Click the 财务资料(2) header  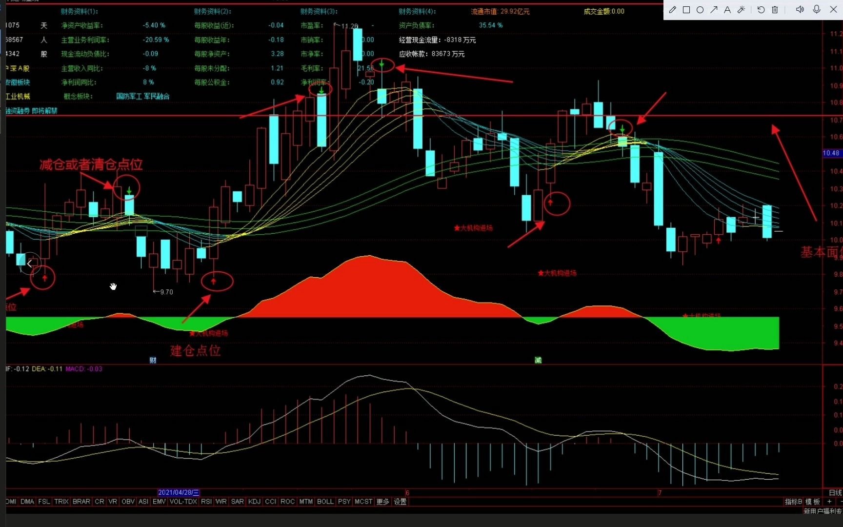(213, 11)
